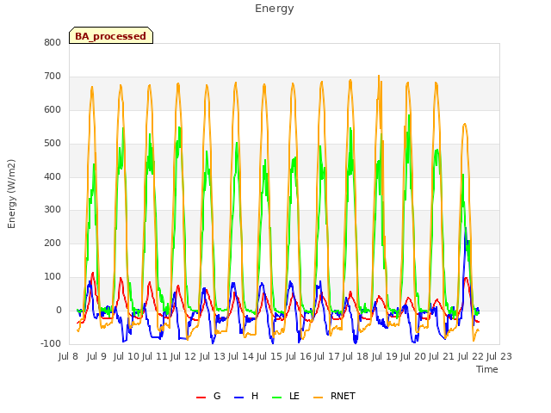Select the RNET legend label

coord(343,396)
